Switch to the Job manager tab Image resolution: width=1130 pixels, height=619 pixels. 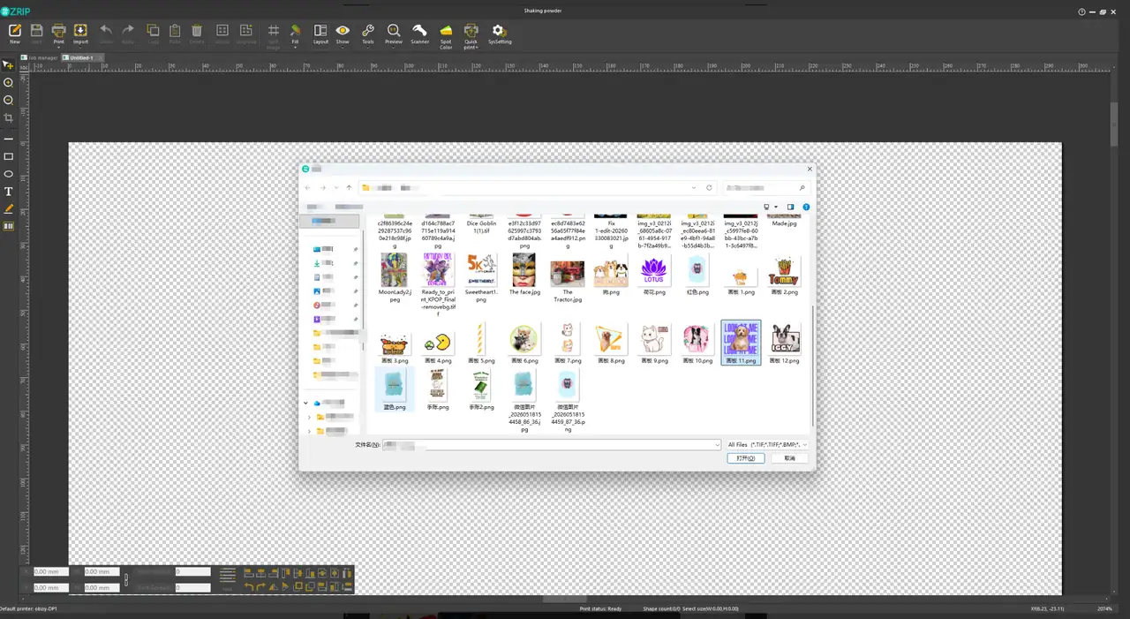point(41,57)
